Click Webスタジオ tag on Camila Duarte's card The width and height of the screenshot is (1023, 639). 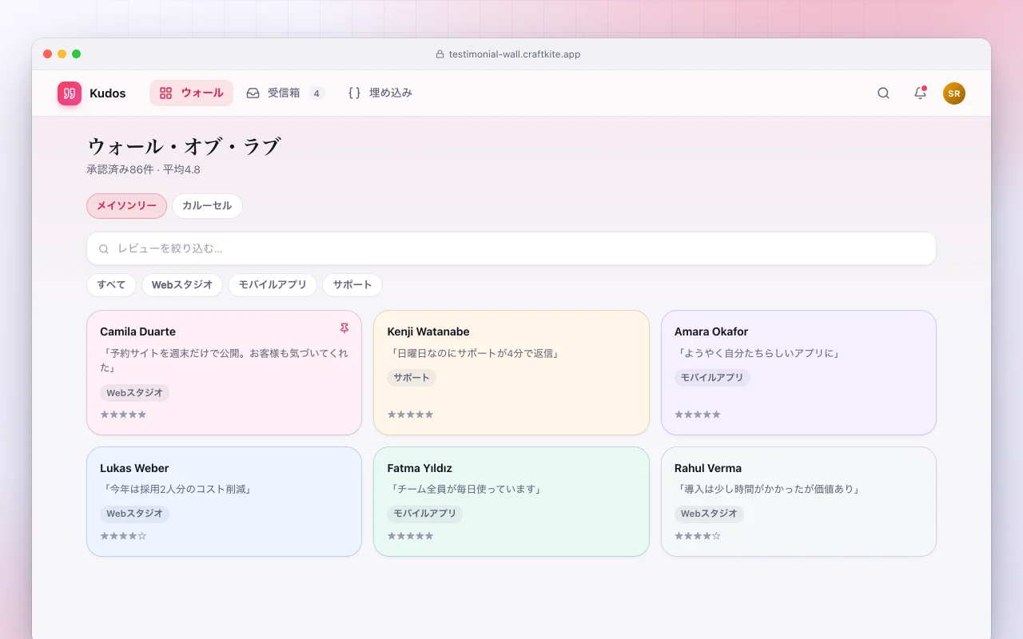click(134, 393)
